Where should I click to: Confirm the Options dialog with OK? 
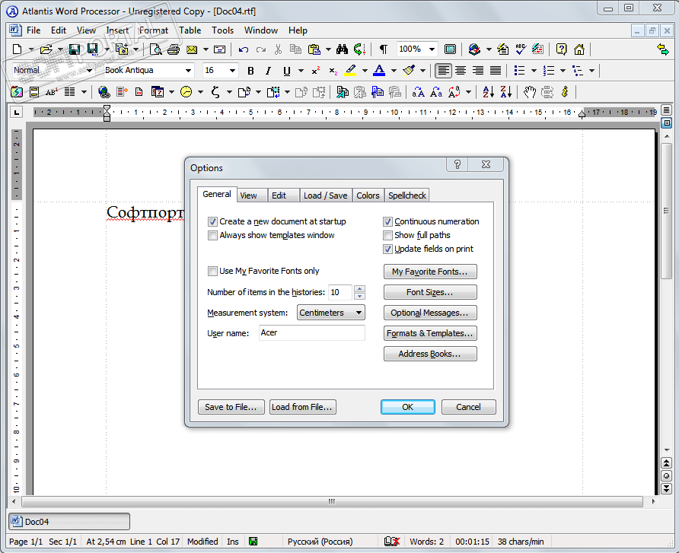[x=408, y=407]
